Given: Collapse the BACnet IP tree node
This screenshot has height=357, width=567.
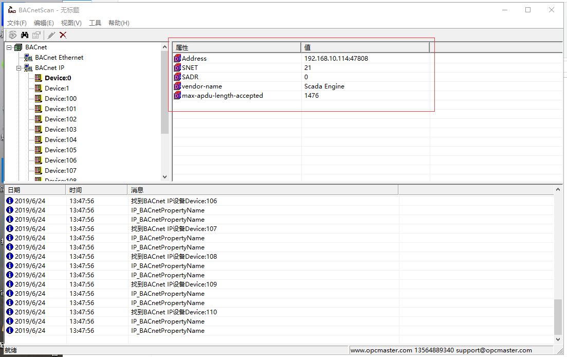Looking at the screenshot, I should pyautogui.click(x=19, y=68).
